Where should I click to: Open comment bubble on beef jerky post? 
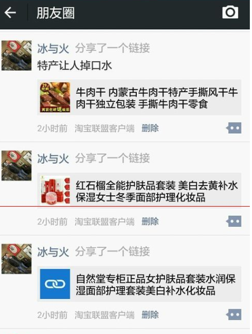tap(234, 128)
